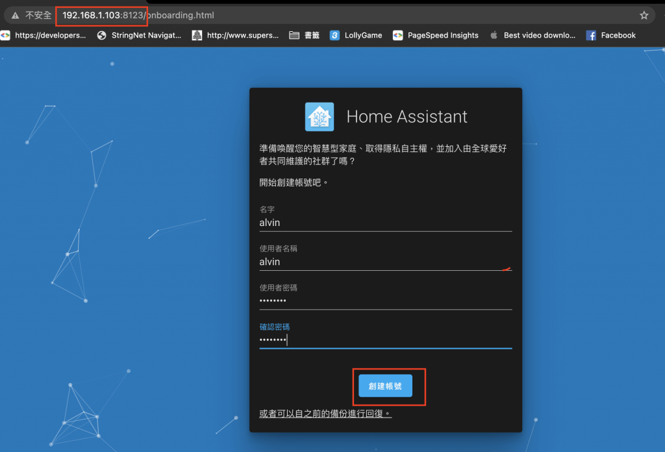This screenshot has height=452, width=665.
Task: Click the restore from backup link
Action: (x=325, y=414)
